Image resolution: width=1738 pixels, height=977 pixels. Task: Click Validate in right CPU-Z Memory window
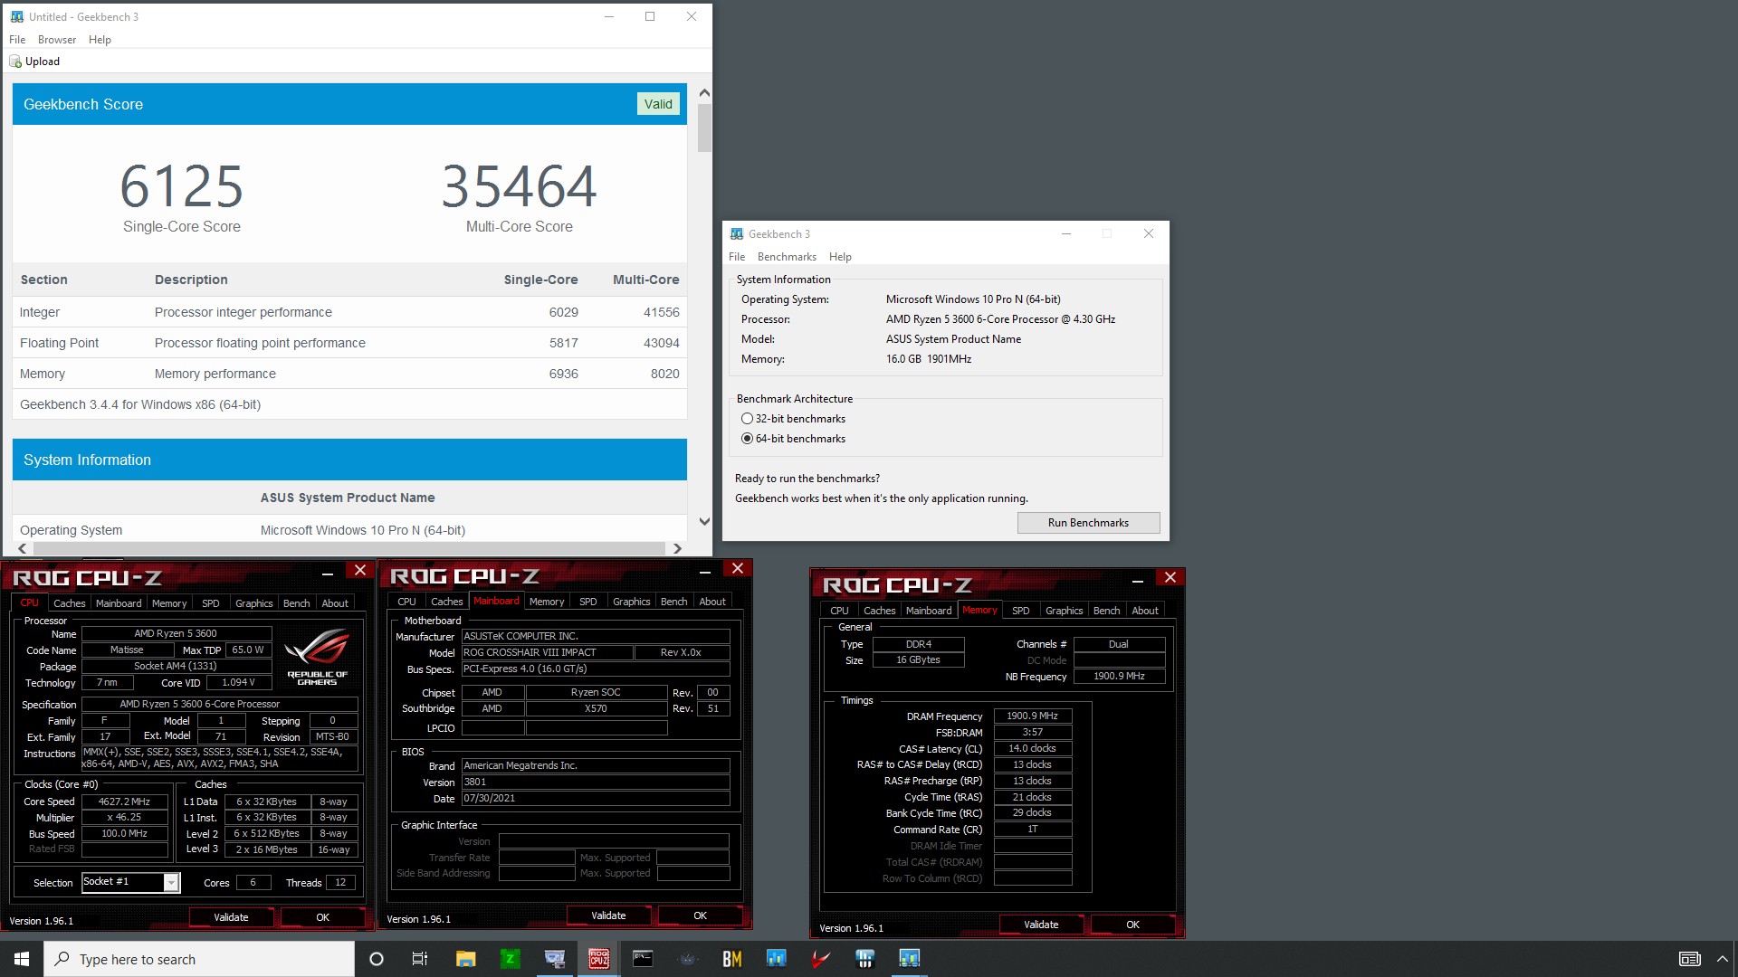(1041, 925)
